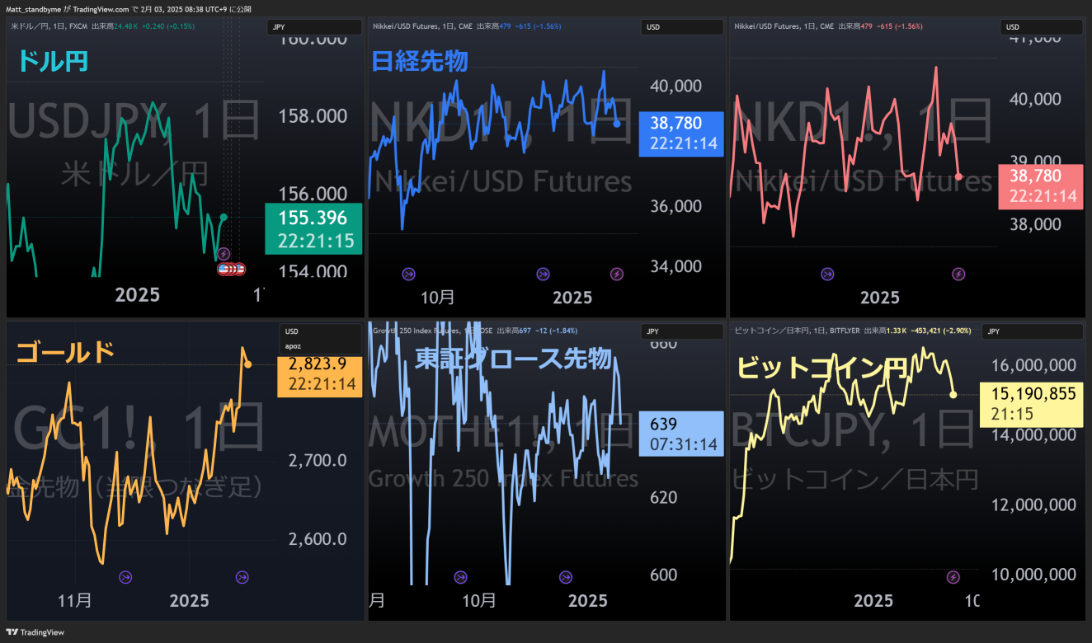Open the USD currency box on red Nikkei chart
The width and height of the screenshot is (1092, 643).
[1042, 27]
